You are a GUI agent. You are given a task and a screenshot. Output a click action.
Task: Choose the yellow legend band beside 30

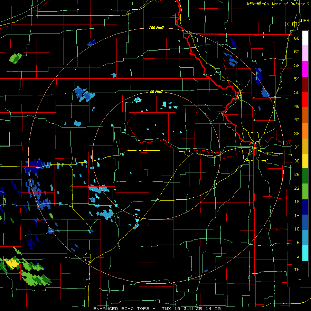click(x=305, y=161)
